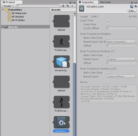Open Project panel options menu

pos(74,3)
